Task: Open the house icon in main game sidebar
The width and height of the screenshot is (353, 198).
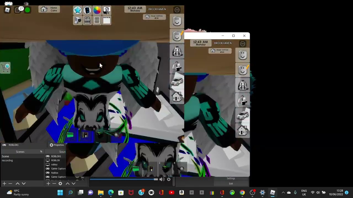Action: [x=177, y=97]
